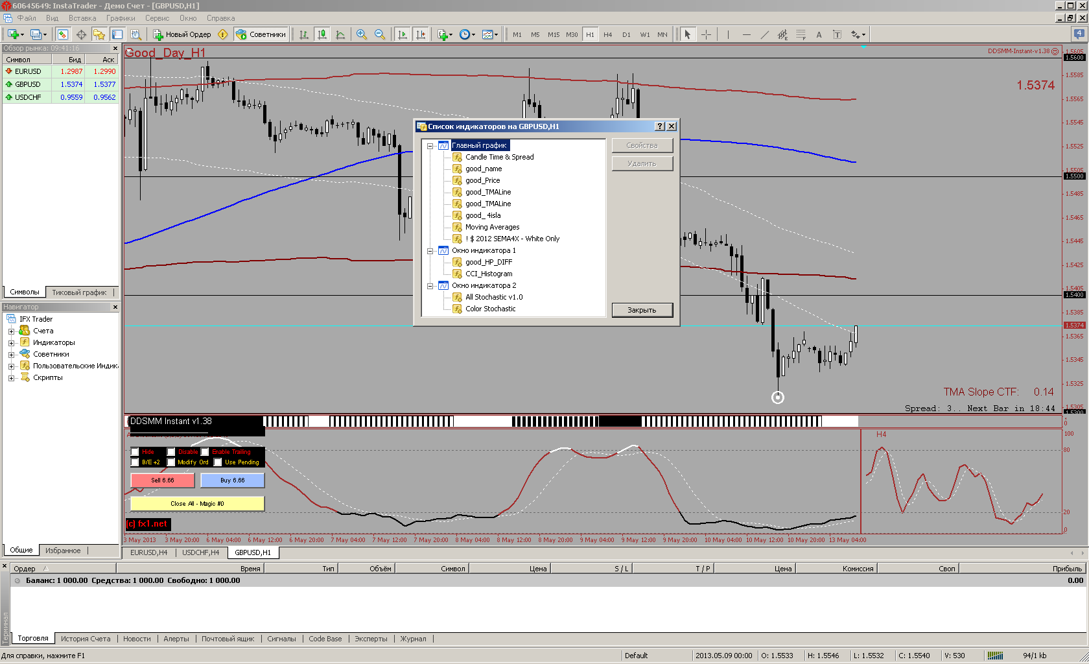Toggle the Navigator folder-star icon
This screenshot has width=1089, height=664.
[x=99, y=34]
